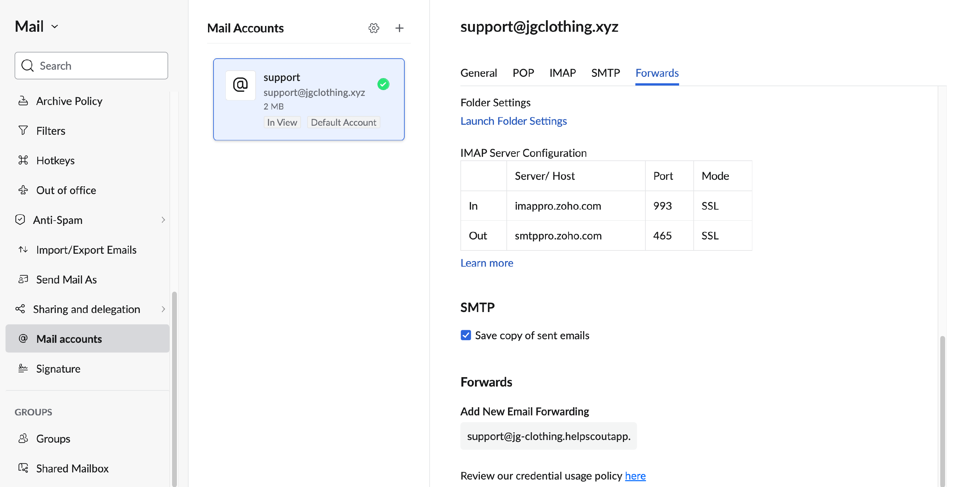Screen dimensions: 972x487
Task: Click the Learn more link
Action: (486, 263)
